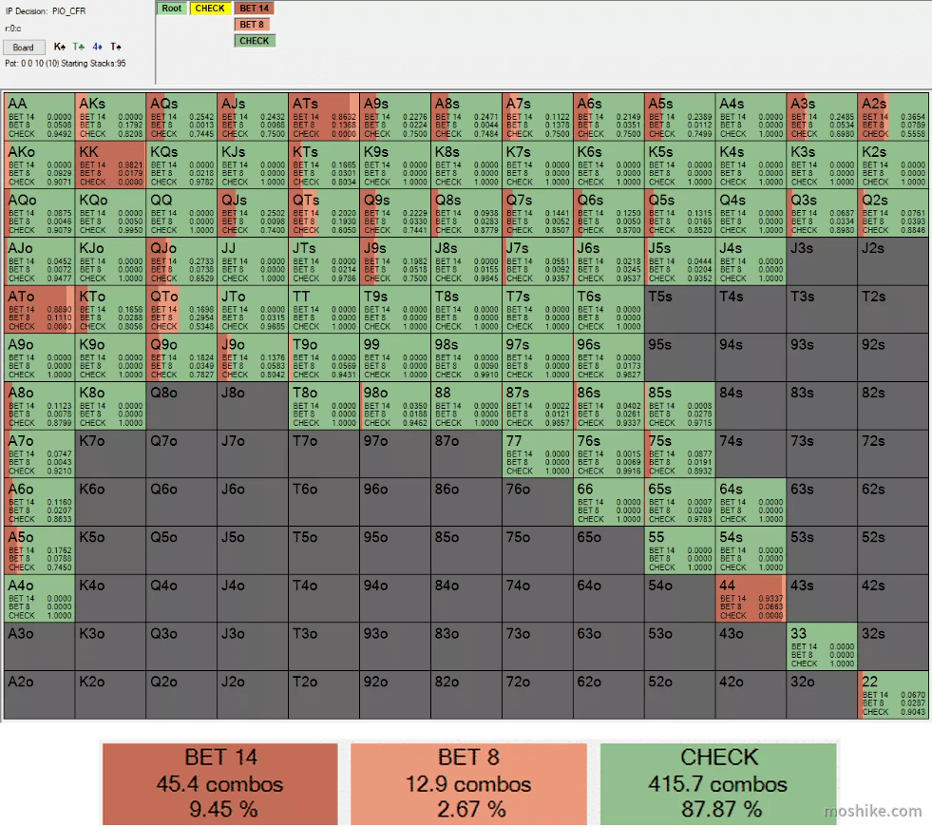The image size is (932, 827).
Task: Click the AKo hand cell
Action: pyautogui.click(x=40, y=164)
